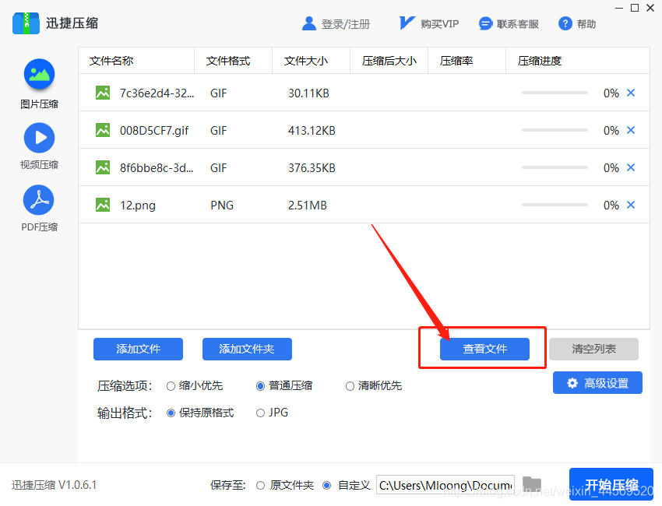
Task: Select 清晰优先 compression option
Action: click(350, 386)
